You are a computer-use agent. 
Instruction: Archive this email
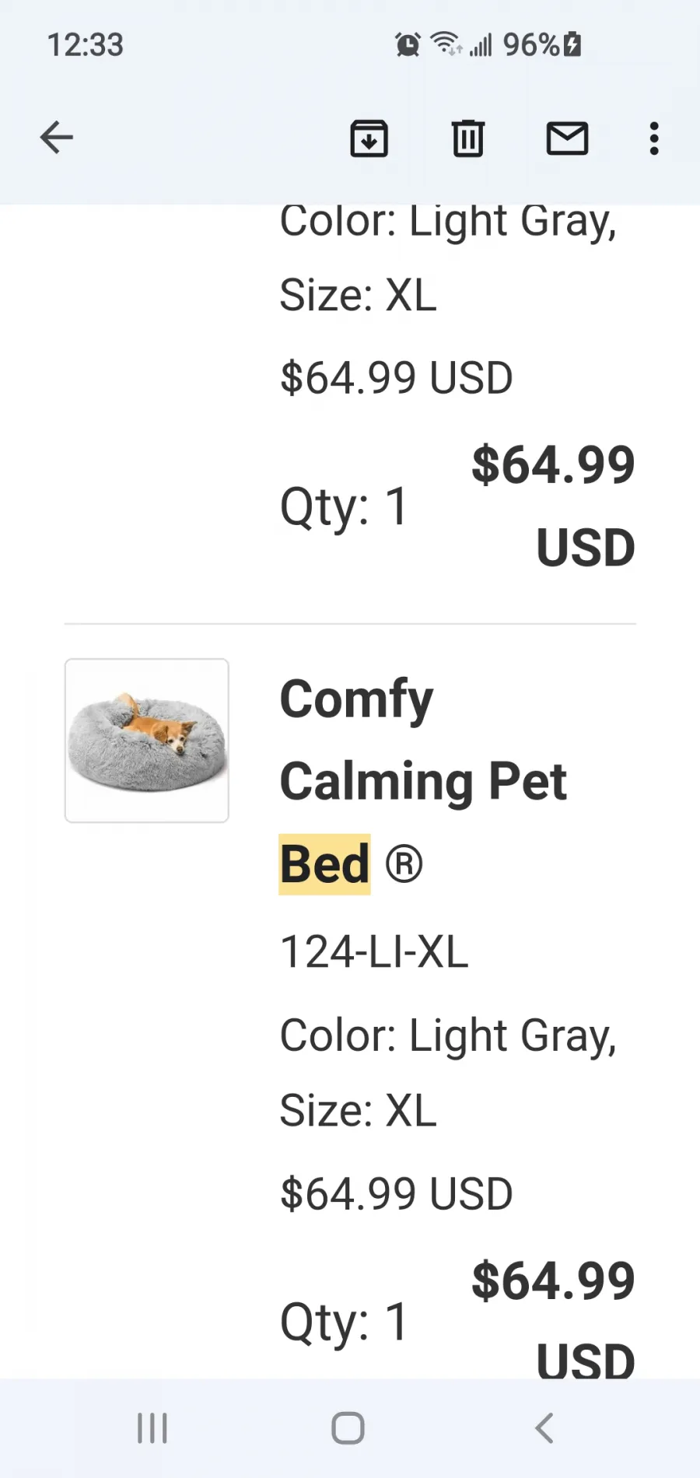tap(369, 138)
